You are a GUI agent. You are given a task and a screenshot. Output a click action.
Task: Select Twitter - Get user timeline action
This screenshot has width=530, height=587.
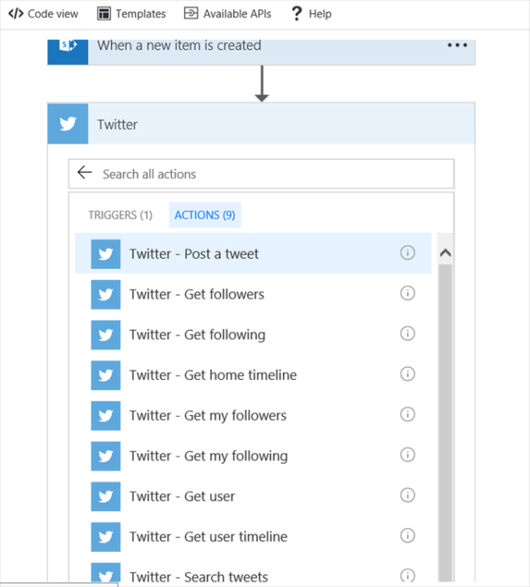208,536
